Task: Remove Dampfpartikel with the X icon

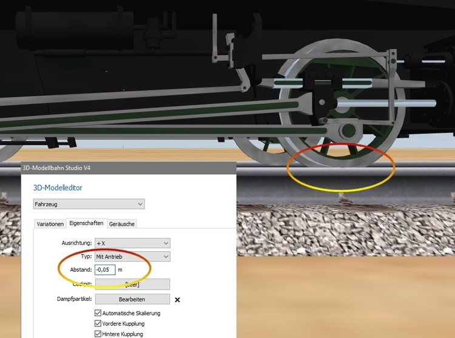Action: [x=177, y=300]
